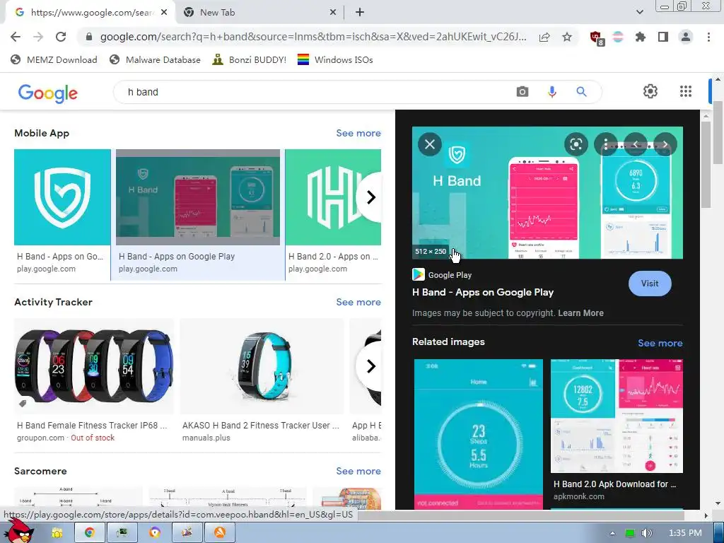724x543 pixels.
Task: Click See more for Activity Tracker
Action: [358, 302]
